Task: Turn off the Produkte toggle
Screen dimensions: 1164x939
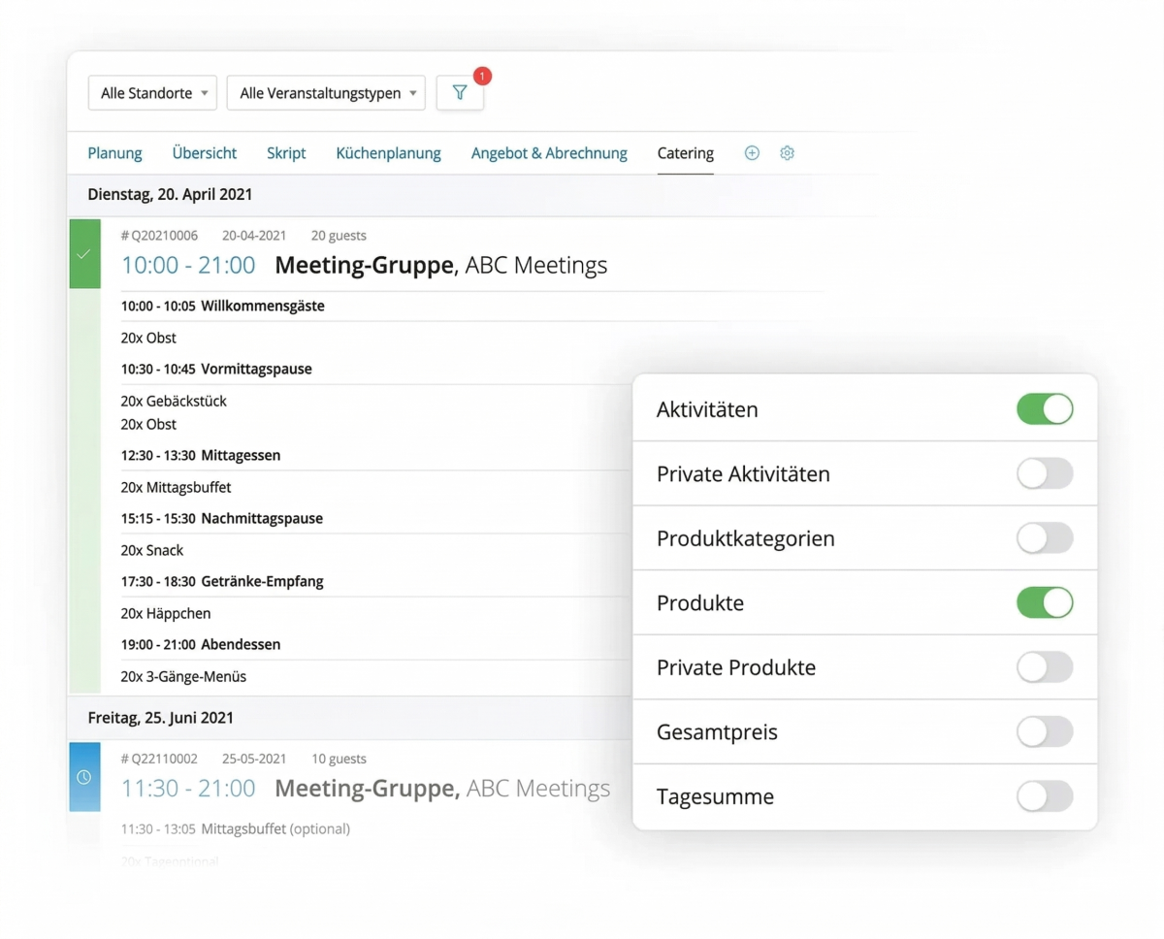Action: click(1044, 602)
